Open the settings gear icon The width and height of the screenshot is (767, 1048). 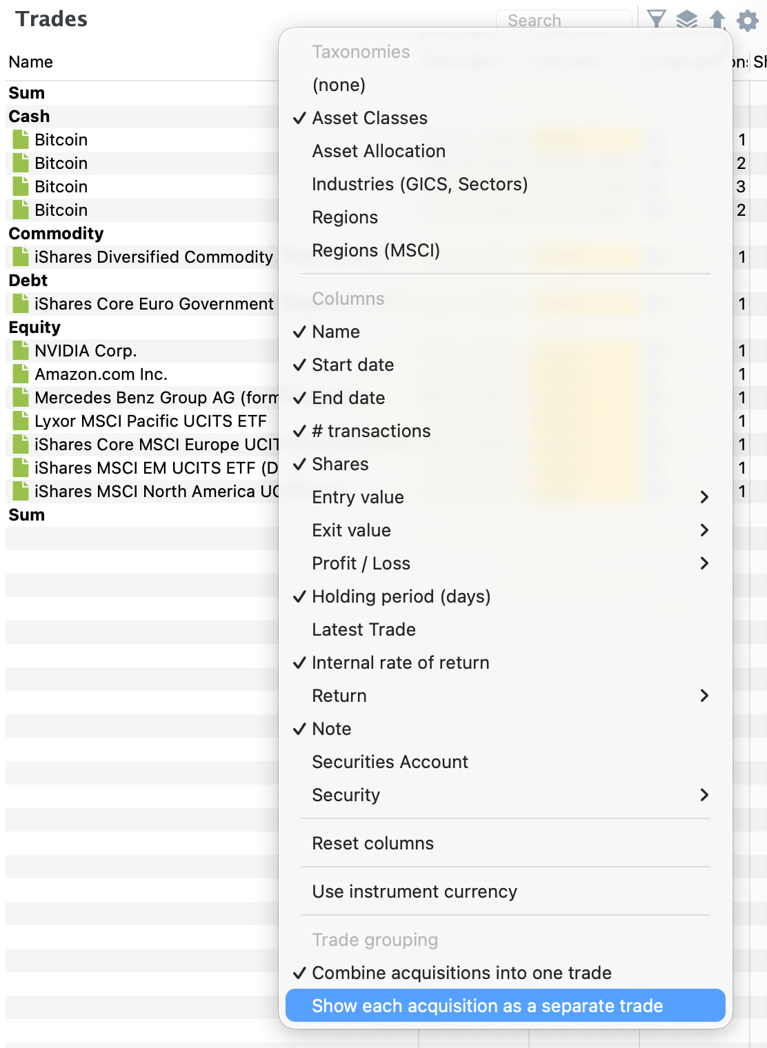click(748, 20)
